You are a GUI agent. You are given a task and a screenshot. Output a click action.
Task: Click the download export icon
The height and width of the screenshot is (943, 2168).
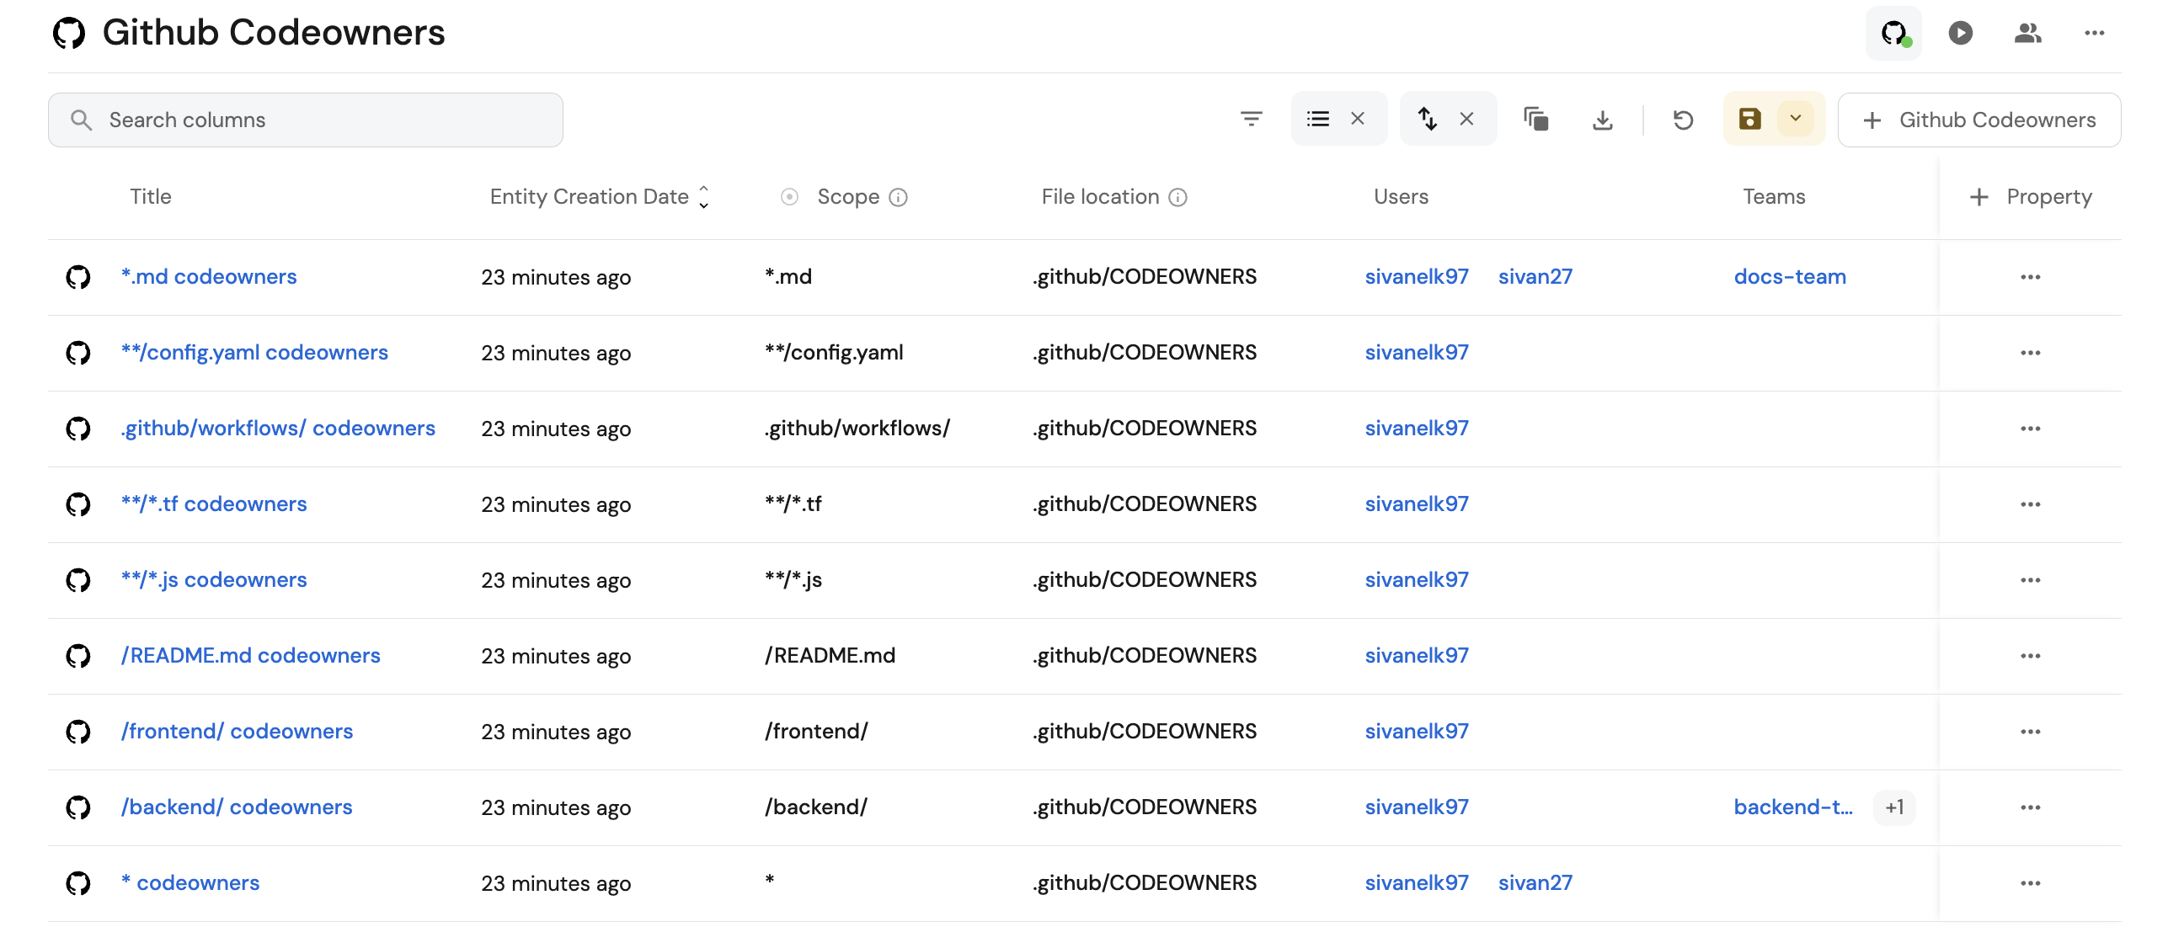tap(1602, 120)
